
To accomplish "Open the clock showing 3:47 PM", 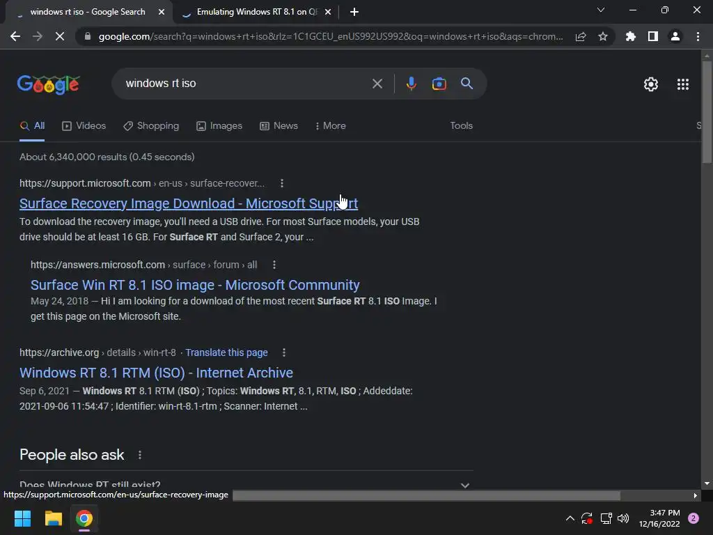I will click(x=659, y=518).
